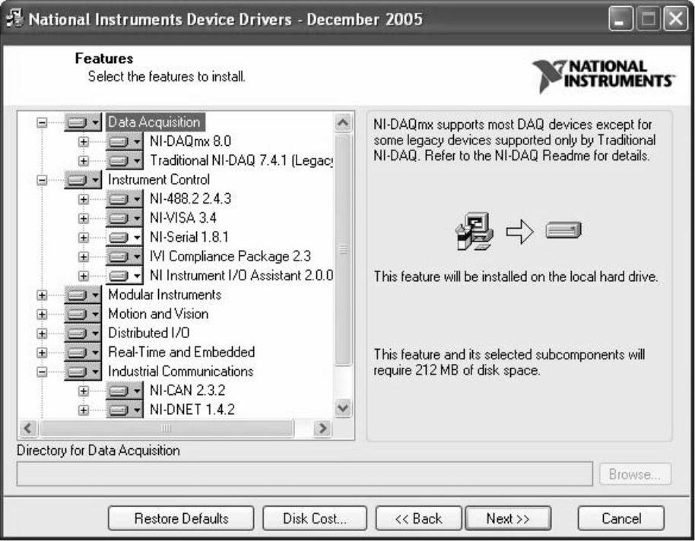Select Motion and Vision feature label

158,314
